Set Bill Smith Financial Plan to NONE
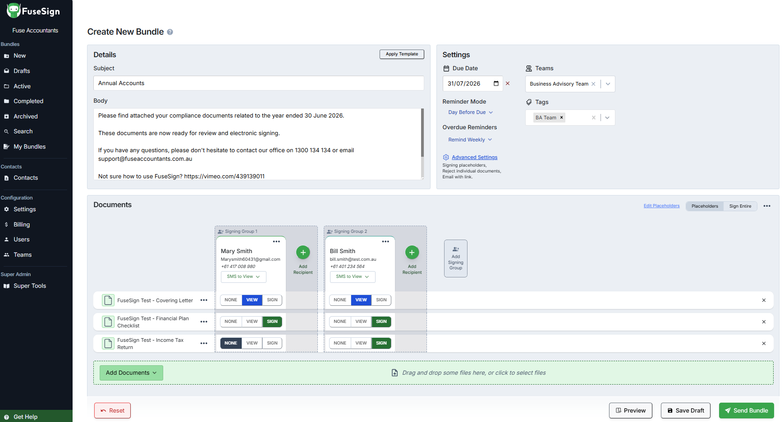The image size is (784, 422). pyautogui.click(x=340, y=322)
